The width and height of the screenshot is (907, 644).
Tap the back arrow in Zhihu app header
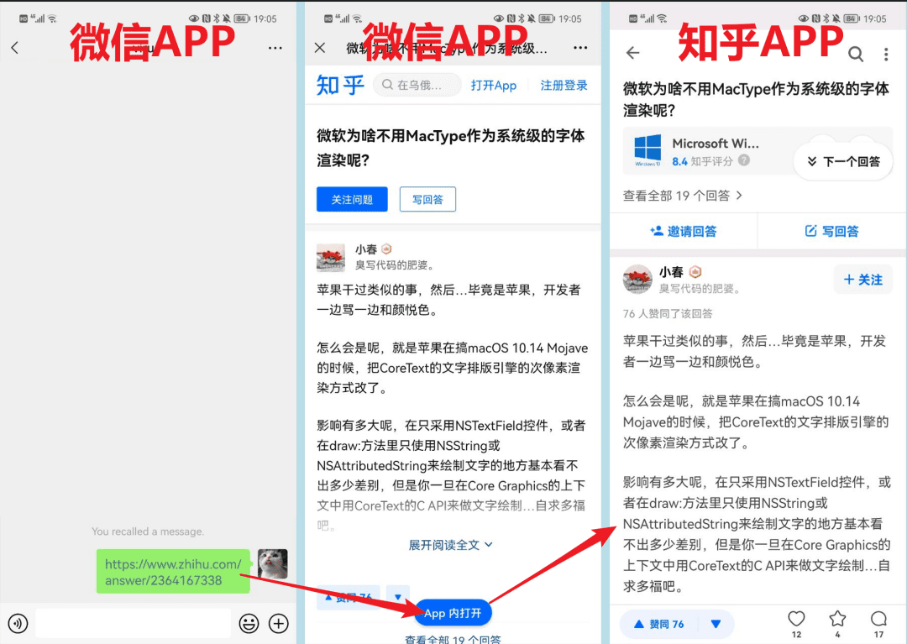[633, 53]
